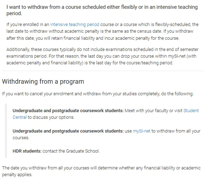Click the "Student" word of Student Central link
This screenshot has height=180, width=204.
tap(191, 110)
